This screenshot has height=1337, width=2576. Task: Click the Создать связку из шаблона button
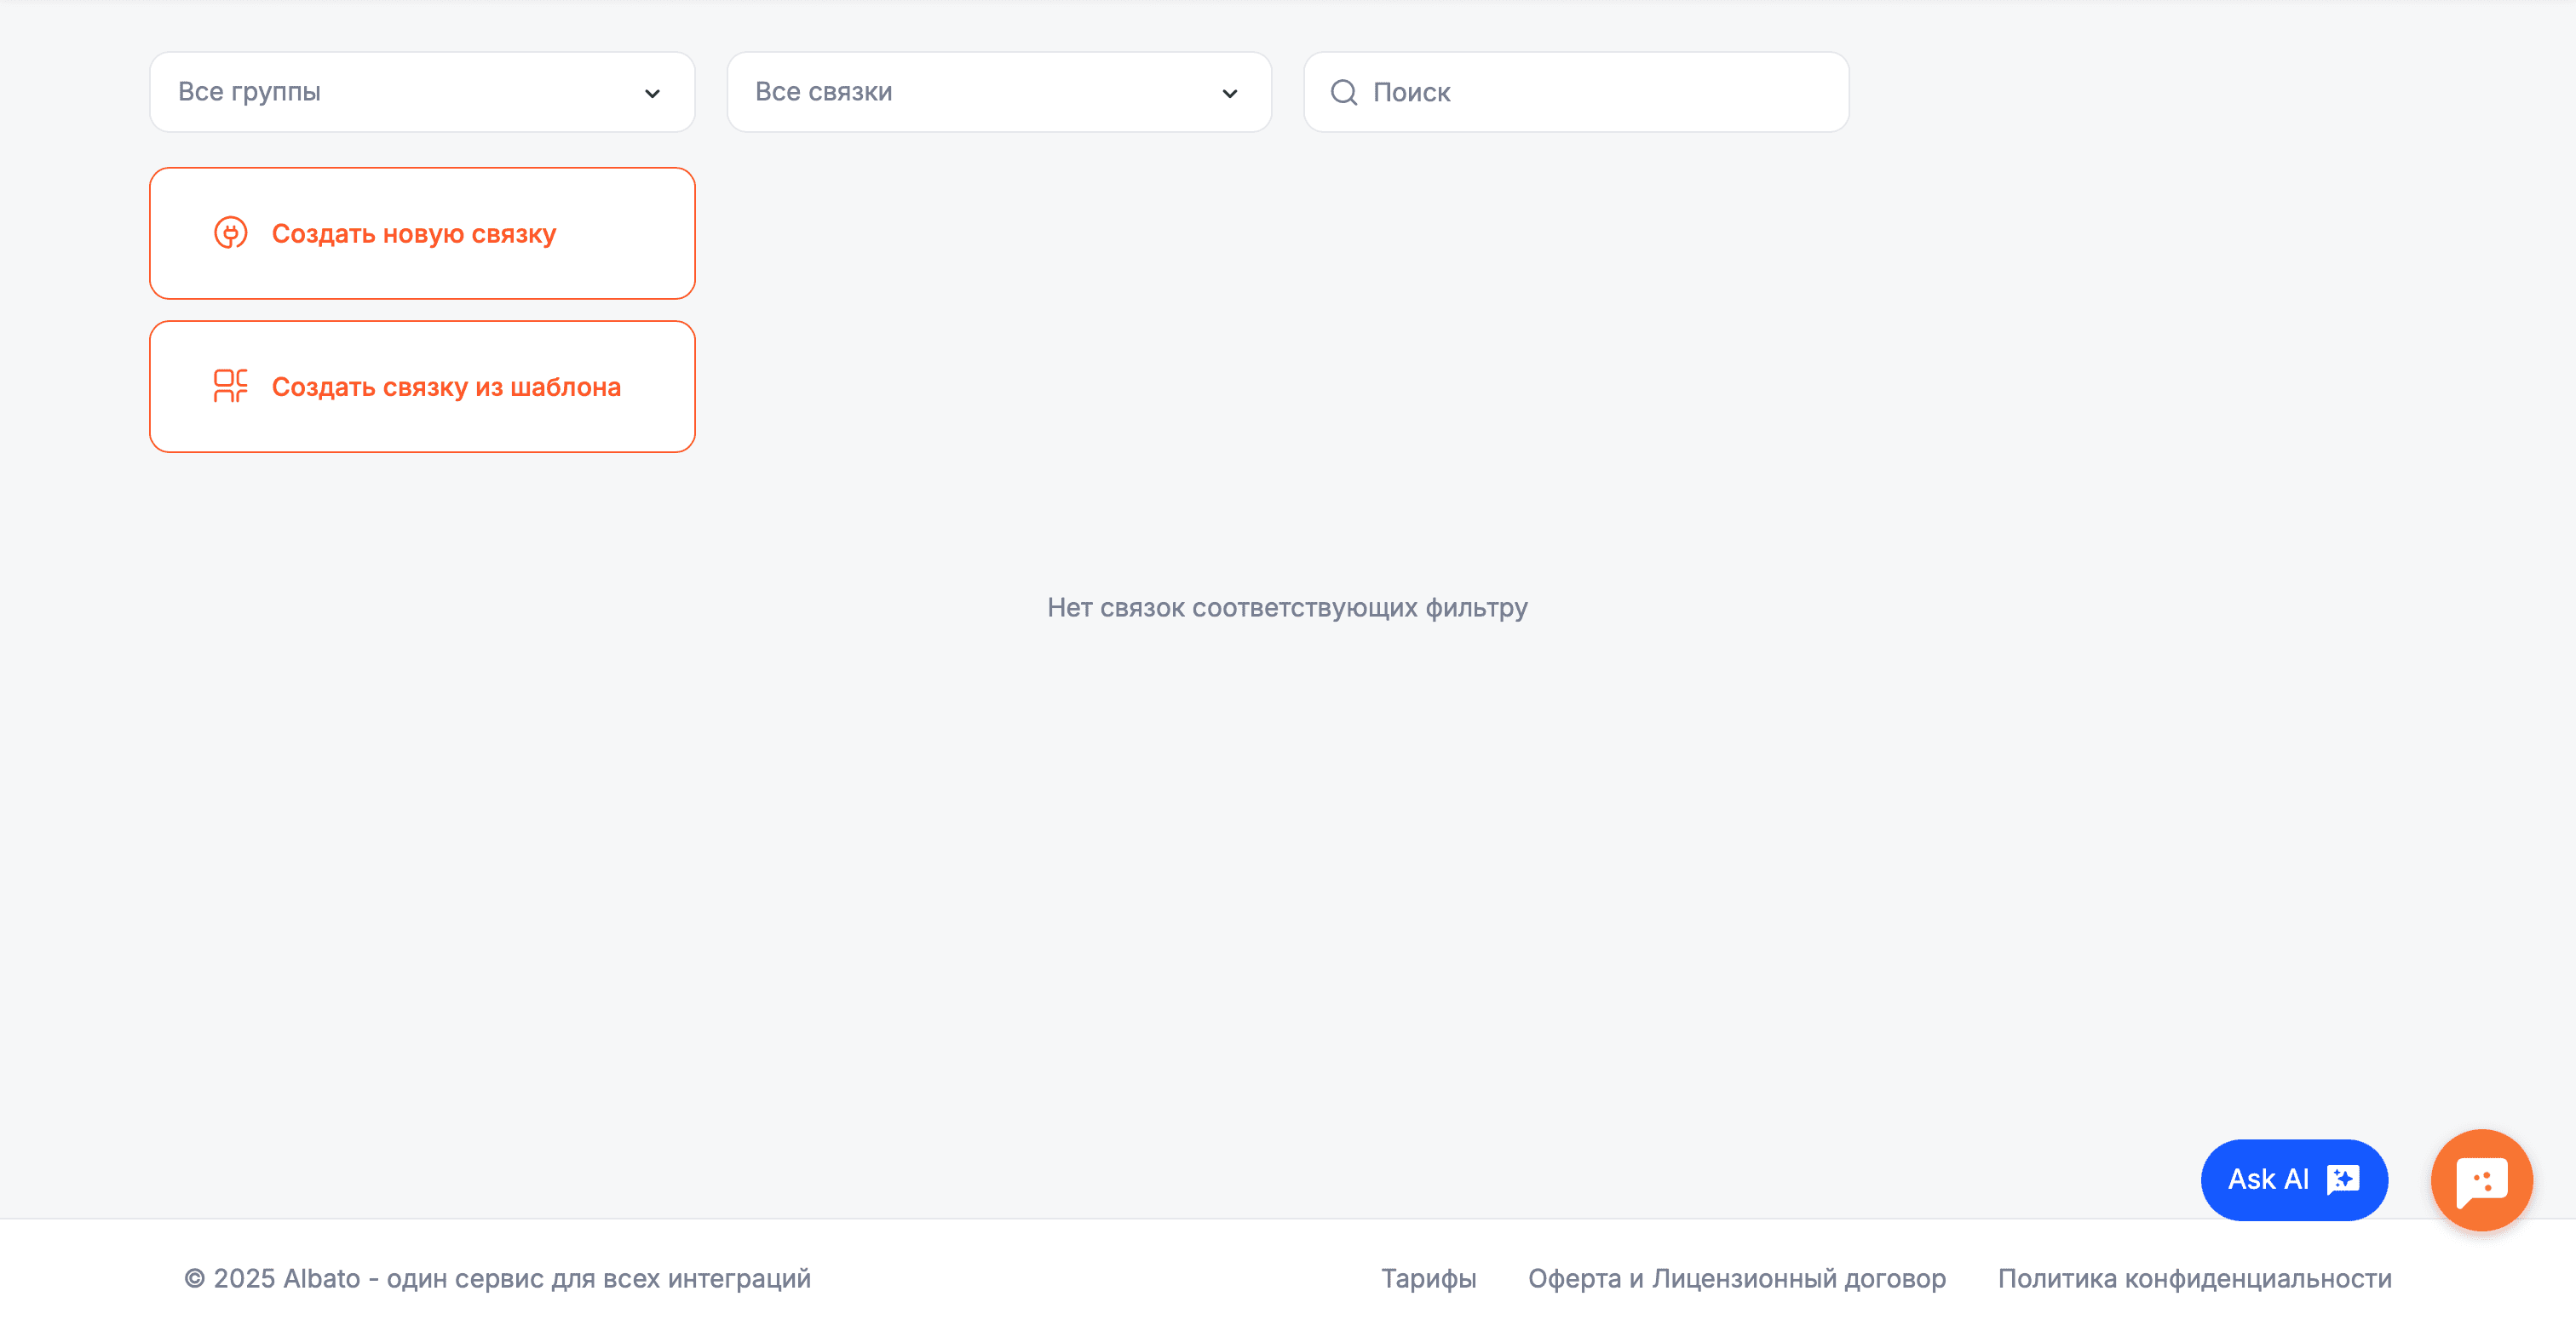[x=422, y=386]
